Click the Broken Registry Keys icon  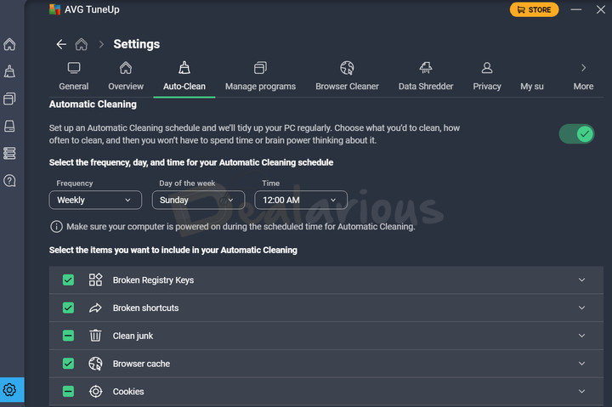tap(95, 280)
